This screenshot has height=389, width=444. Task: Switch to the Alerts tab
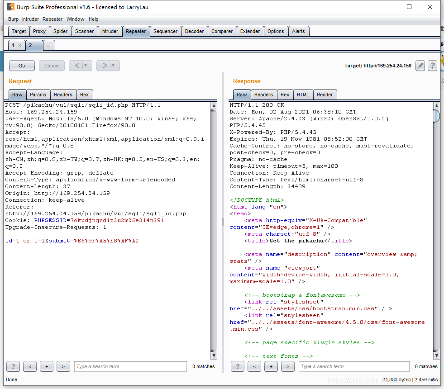click(x=298, y=31)
